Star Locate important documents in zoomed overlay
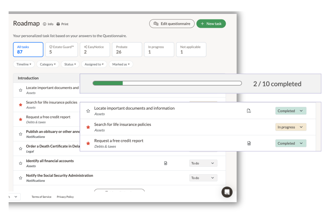This screenshot has width=327, height=214. click(x=88, y=111)
